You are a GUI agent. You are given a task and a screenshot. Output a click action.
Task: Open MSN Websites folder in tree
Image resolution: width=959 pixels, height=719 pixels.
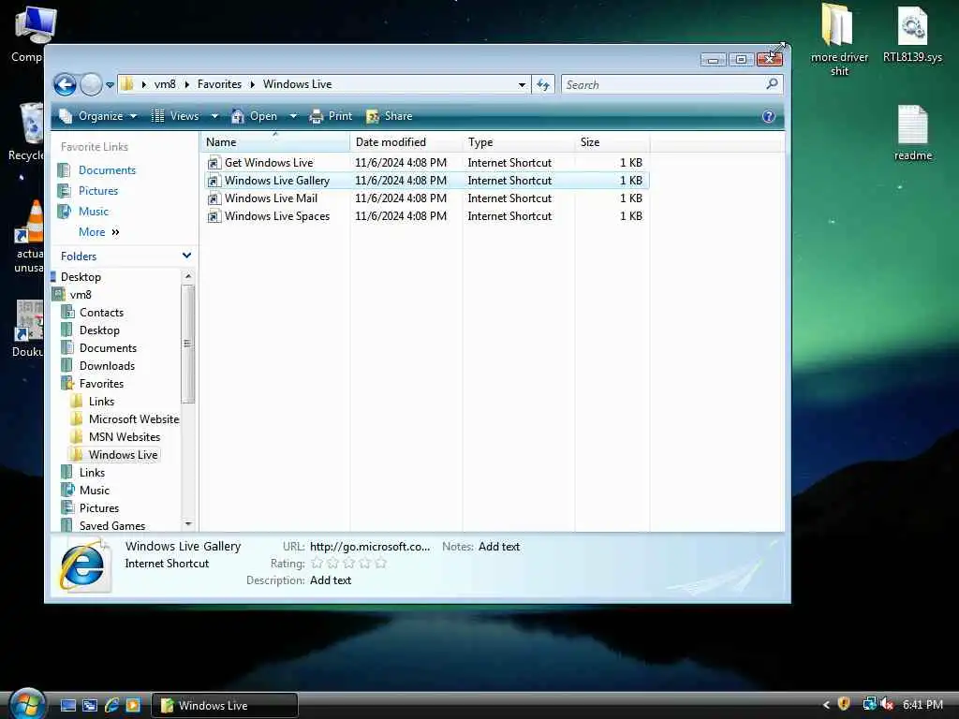(125, 436)
